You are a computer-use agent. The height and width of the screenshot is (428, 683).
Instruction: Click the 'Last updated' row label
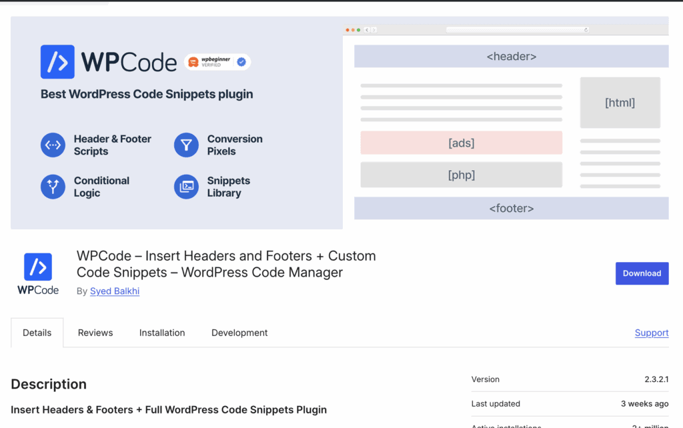pos(496,403)
